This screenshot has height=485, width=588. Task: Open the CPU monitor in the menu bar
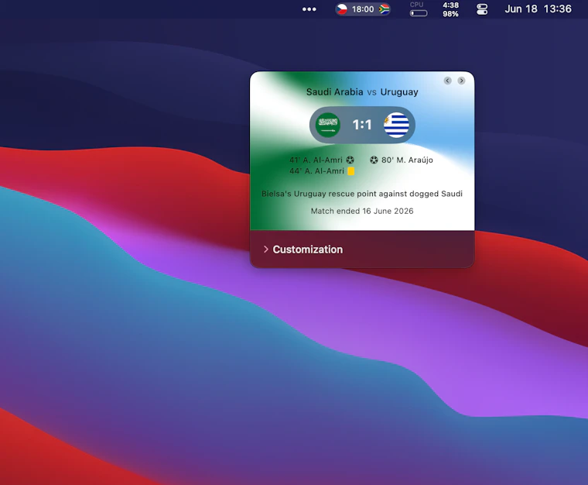click(x=418, y=9)
